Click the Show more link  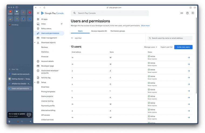[x=145, y=26]
